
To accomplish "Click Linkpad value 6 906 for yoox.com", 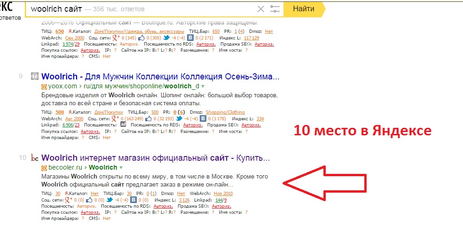I will click(68, 125).
